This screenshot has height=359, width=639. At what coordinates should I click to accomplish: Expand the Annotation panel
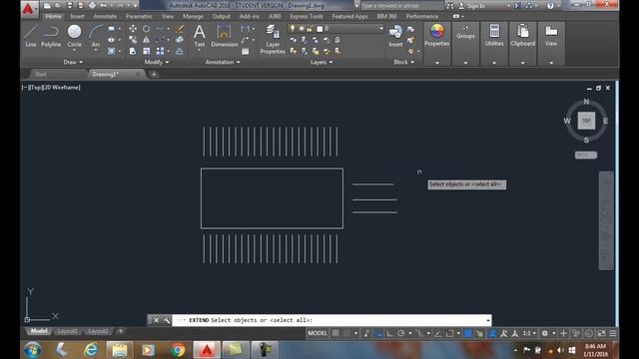point(223,62)
